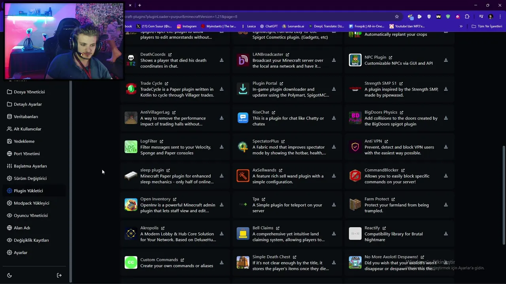Open Veritabanları section

34,117
